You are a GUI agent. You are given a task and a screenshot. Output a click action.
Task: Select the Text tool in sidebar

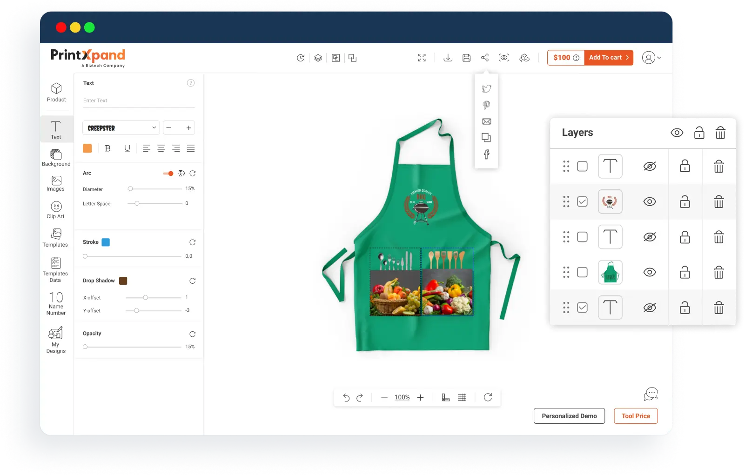point(56,130)
